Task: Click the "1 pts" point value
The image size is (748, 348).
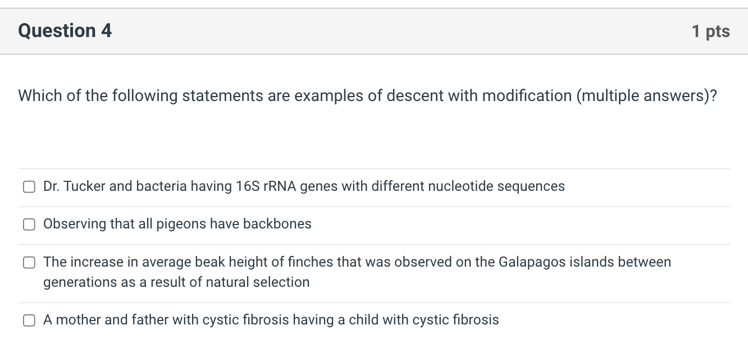Action: [x=710, y=31]
